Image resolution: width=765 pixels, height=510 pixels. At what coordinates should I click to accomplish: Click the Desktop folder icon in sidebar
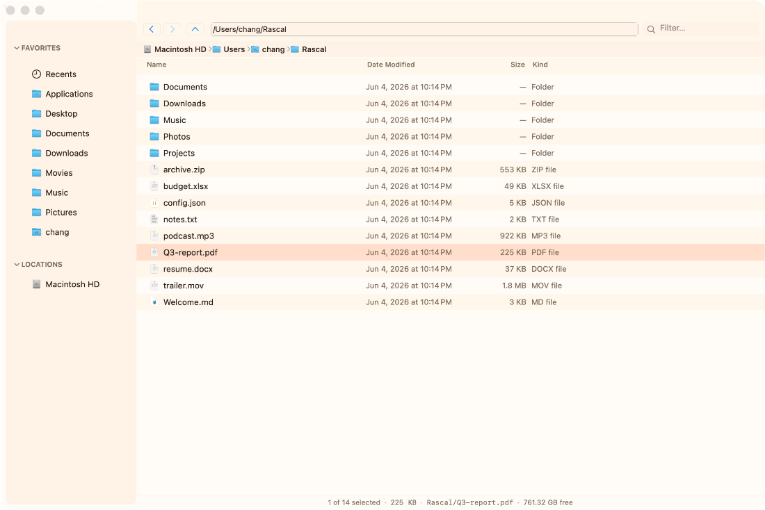[x=37, y=114]
